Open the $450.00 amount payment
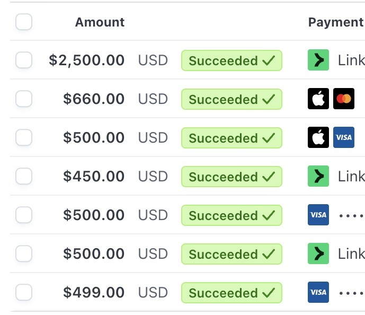The width and height of the screenshot is (365, 315). pos(94,177)
